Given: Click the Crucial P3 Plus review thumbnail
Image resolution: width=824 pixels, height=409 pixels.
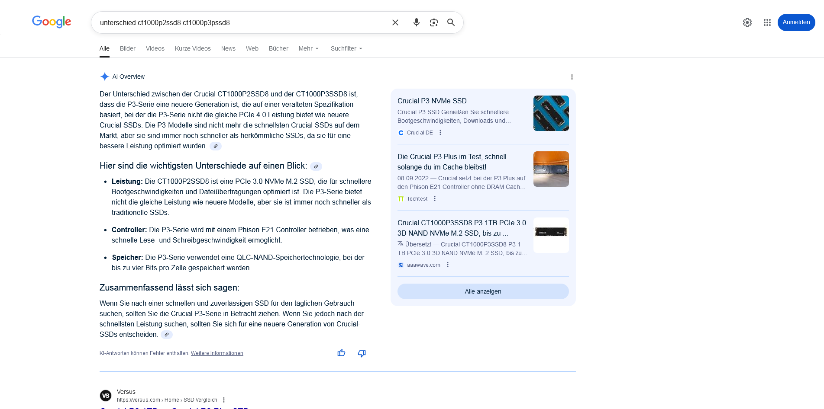Looking at the screenshot, I should (x=551, y=169).
